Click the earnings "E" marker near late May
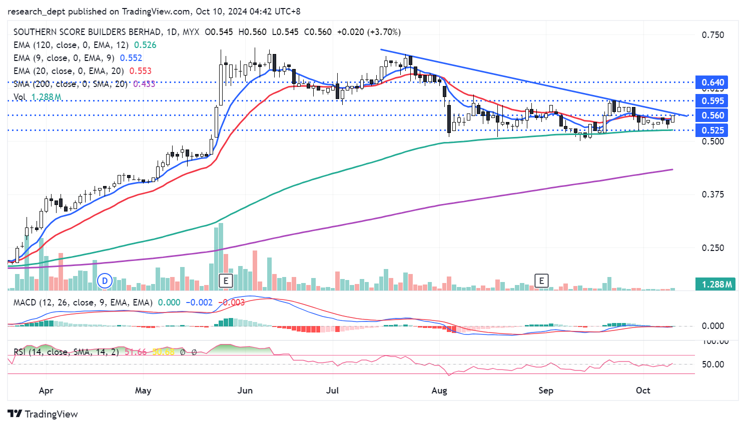Image resolution: width=746 pixels, height=427 pixels. pyautogui.click(x=226, y=280)
